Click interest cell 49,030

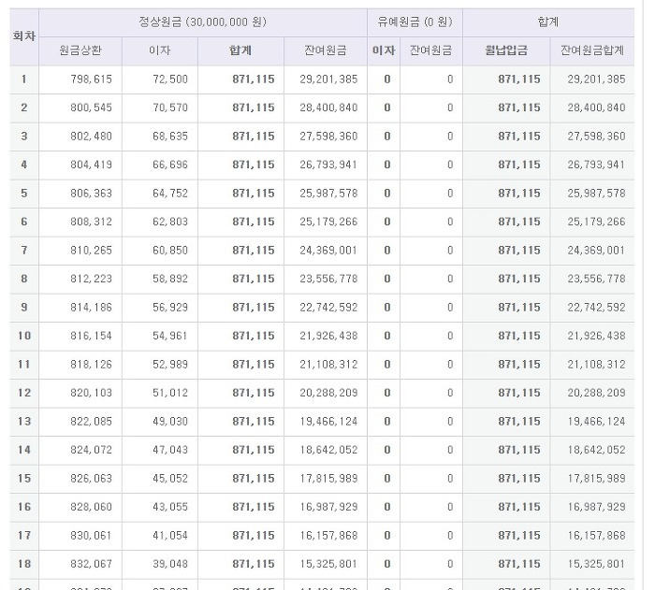click(170, 422)
